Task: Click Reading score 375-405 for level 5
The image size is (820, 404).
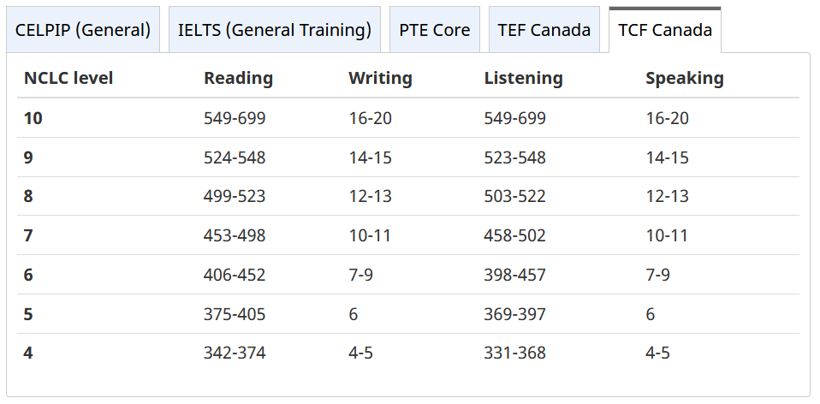Action: point(235,314)
